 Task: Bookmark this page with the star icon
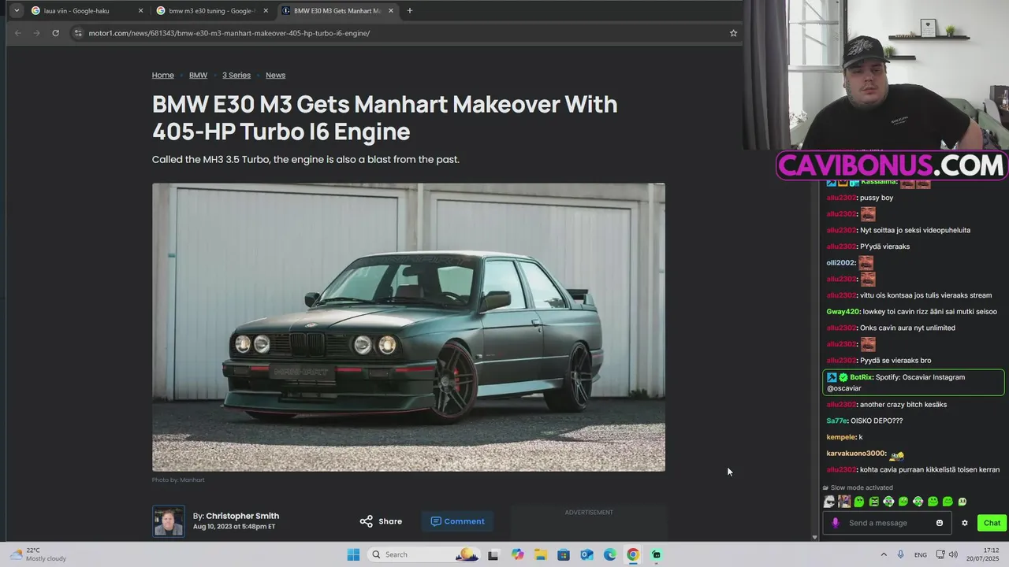(733, 33)
